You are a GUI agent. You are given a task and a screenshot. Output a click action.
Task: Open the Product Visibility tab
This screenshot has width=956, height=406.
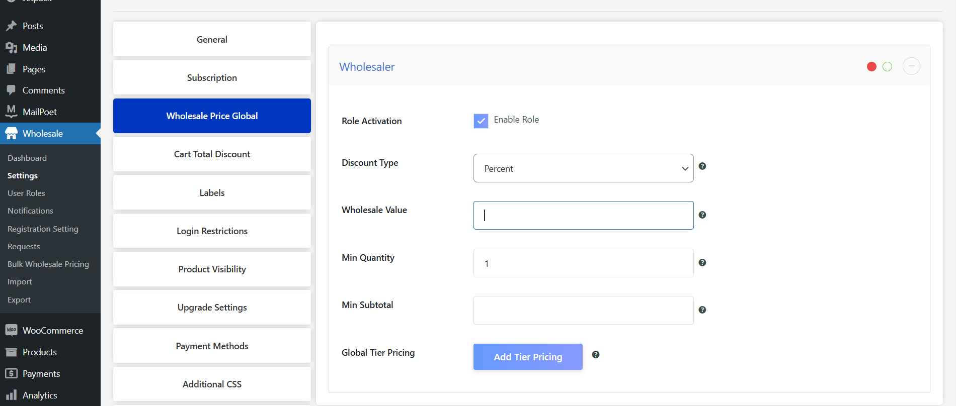click(212, 269)
